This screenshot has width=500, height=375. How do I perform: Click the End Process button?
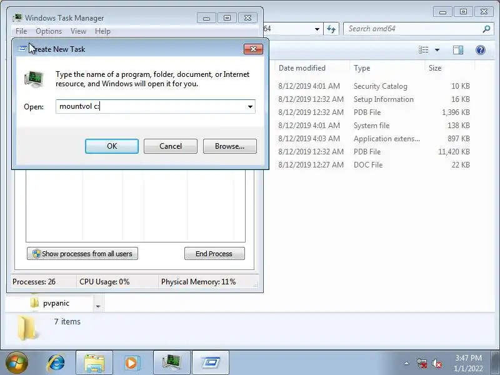point(214,254)
